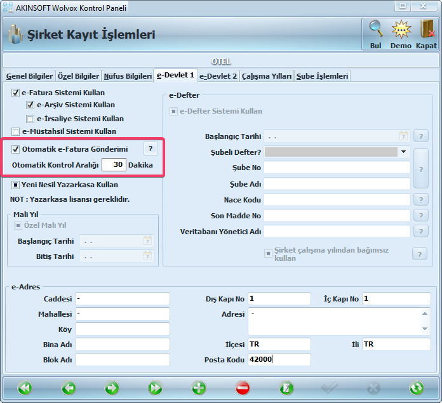
Task: Click help button next to Başlangıç Tarihi
Action: [x=421, y=136]
